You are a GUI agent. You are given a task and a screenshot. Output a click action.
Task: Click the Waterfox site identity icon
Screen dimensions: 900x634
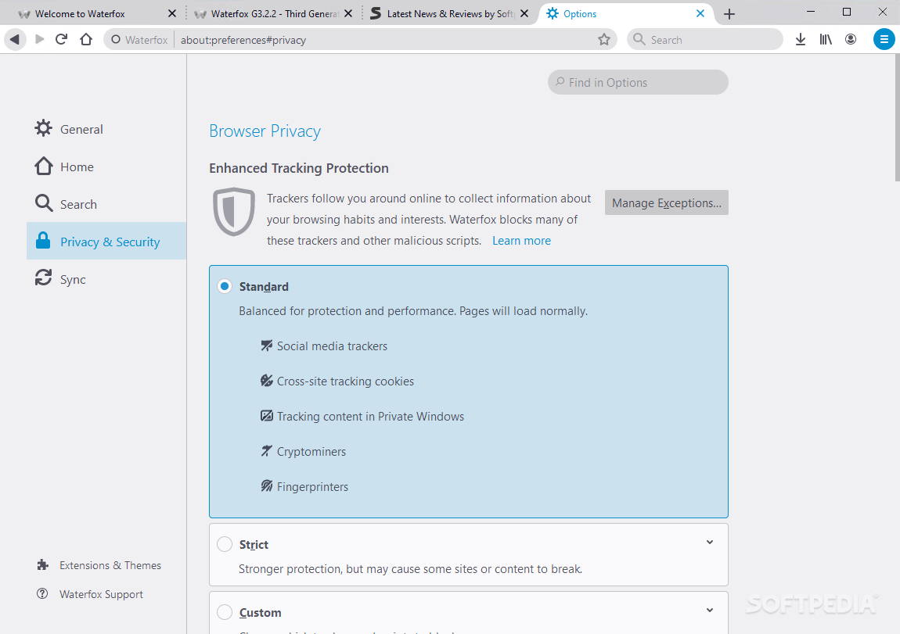tap(116, 40)
